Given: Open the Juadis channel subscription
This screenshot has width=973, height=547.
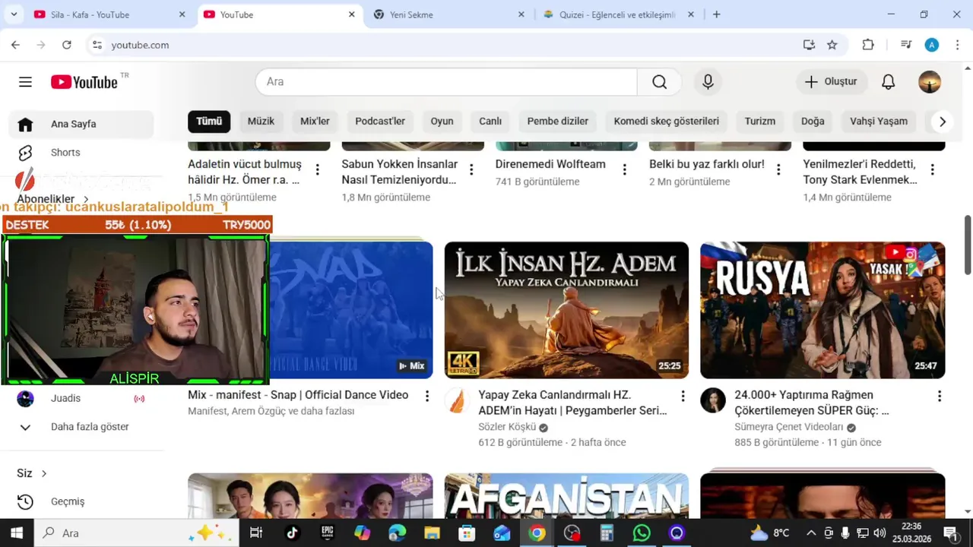Looking at the screenshot, I should click(81, 398).
